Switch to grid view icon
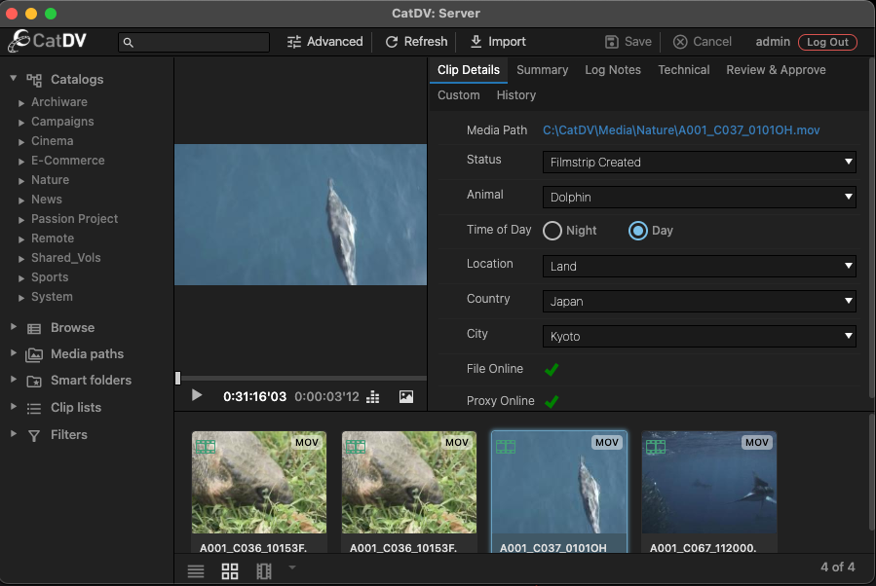This screenshot has width=876, height=586. 230,571
